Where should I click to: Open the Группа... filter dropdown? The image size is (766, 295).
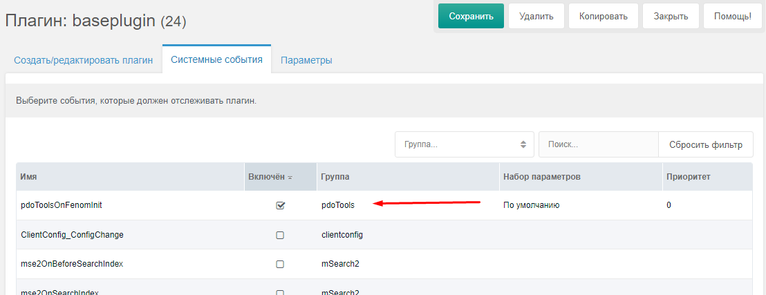click(x=464, y=144)
